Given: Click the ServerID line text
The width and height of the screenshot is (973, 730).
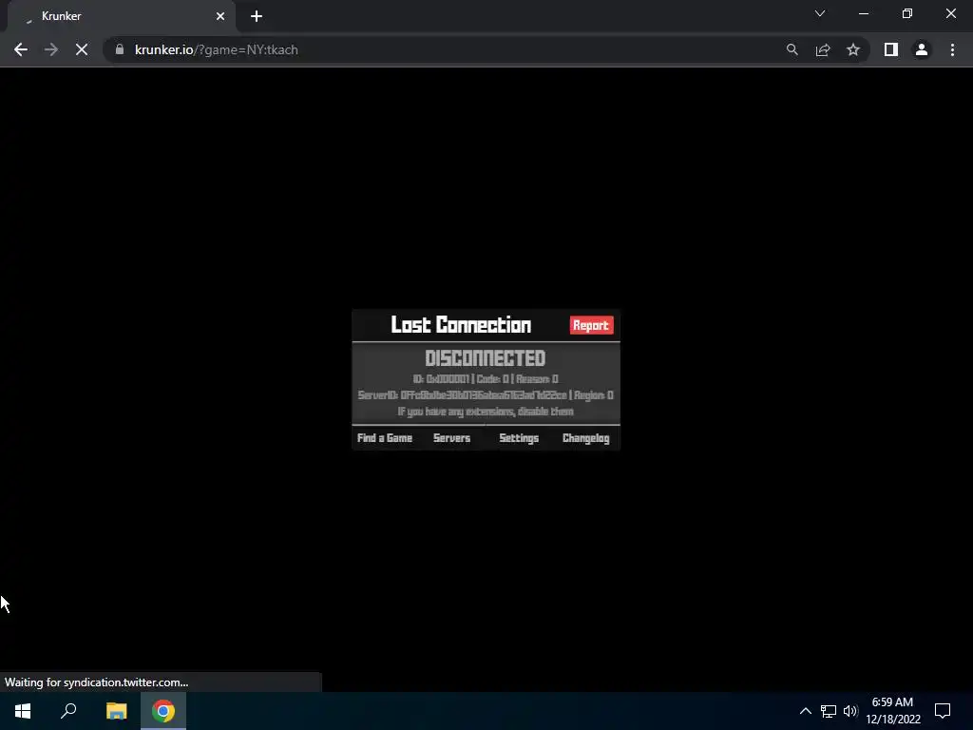Looking at the screenshot, I should tap(486, 394).
